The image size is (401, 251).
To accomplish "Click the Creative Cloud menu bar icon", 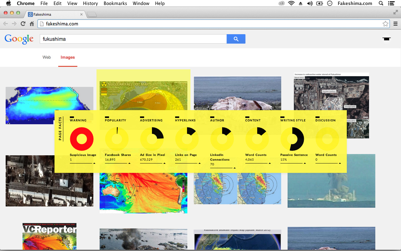I will (x=281, y=3).
